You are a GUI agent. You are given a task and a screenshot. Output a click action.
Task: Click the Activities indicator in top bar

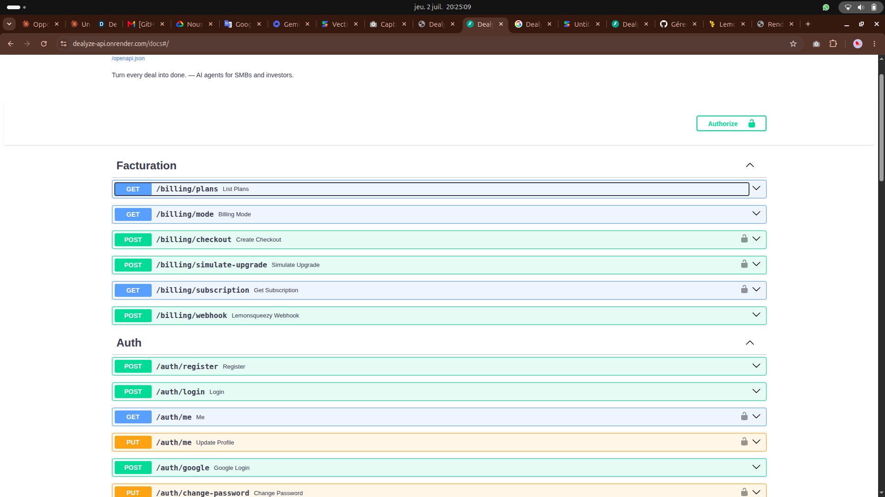click(x=16, y=7)
